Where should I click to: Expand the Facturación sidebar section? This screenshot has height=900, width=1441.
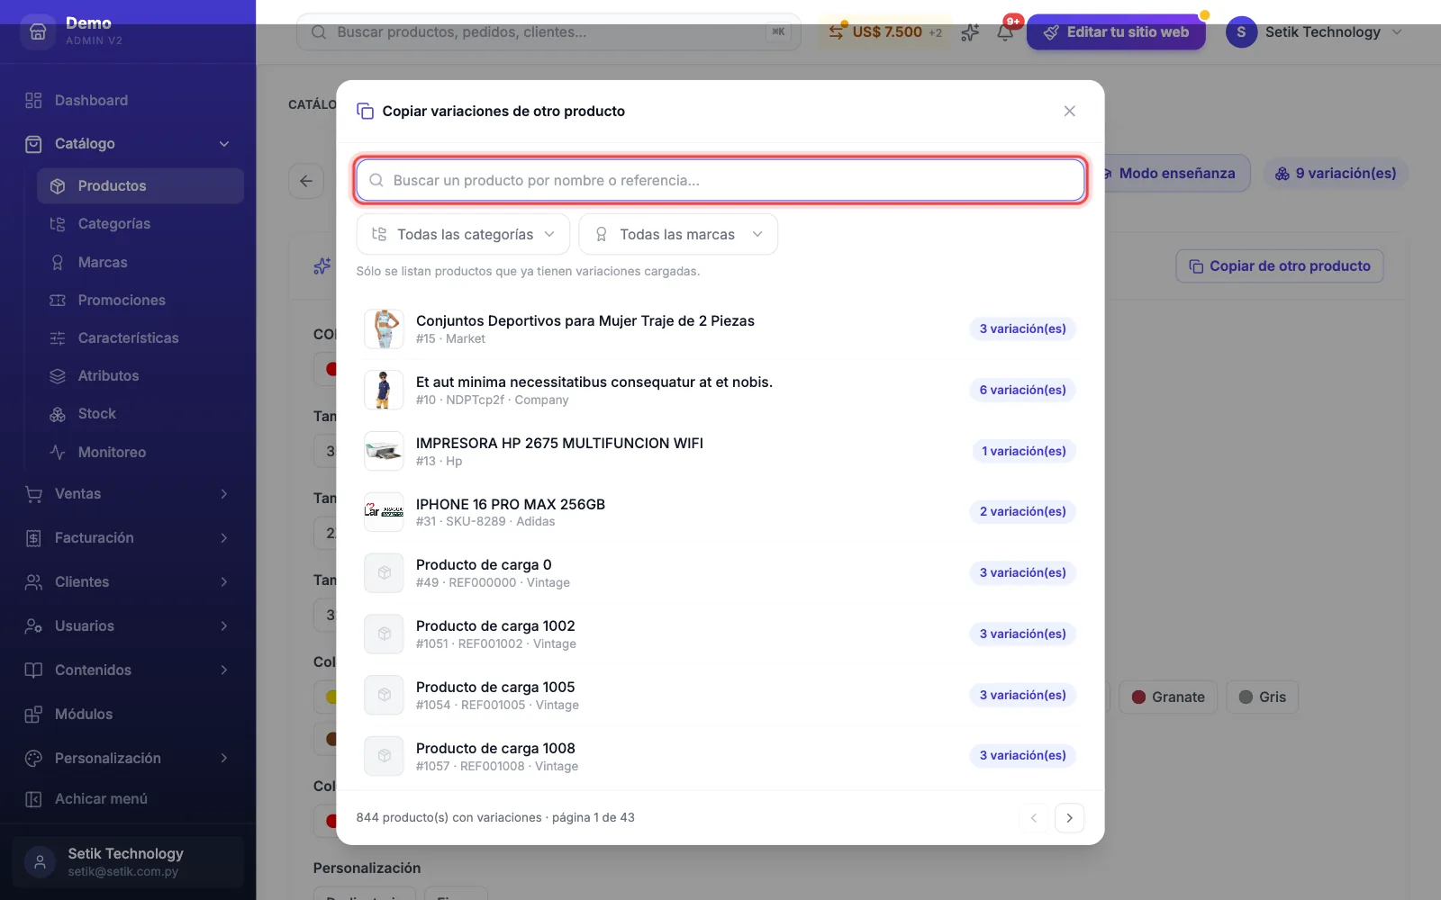pyautogui.click(x=224, y=538)
